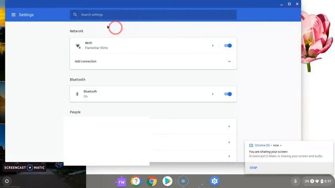Click the People section heading
335x188 pixels.
tap(75, 112)
